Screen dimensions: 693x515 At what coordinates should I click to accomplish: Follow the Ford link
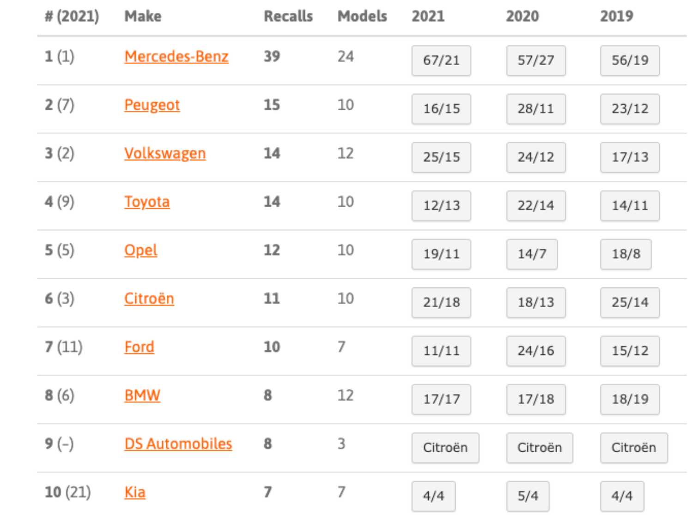point(139,347)
